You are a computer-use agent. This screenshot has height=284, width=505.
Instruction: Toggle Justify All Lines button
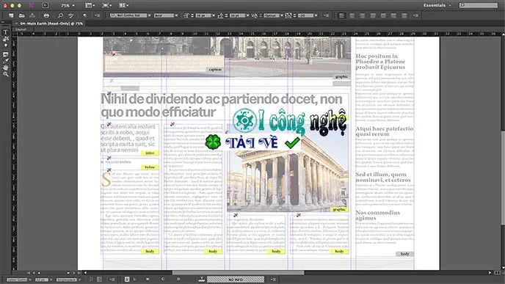[x=404, y=15]
